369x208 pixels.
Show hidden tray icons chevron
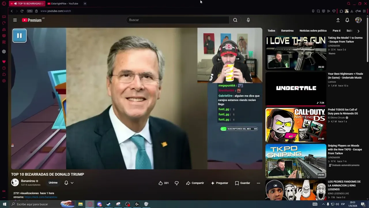[323, 204]
